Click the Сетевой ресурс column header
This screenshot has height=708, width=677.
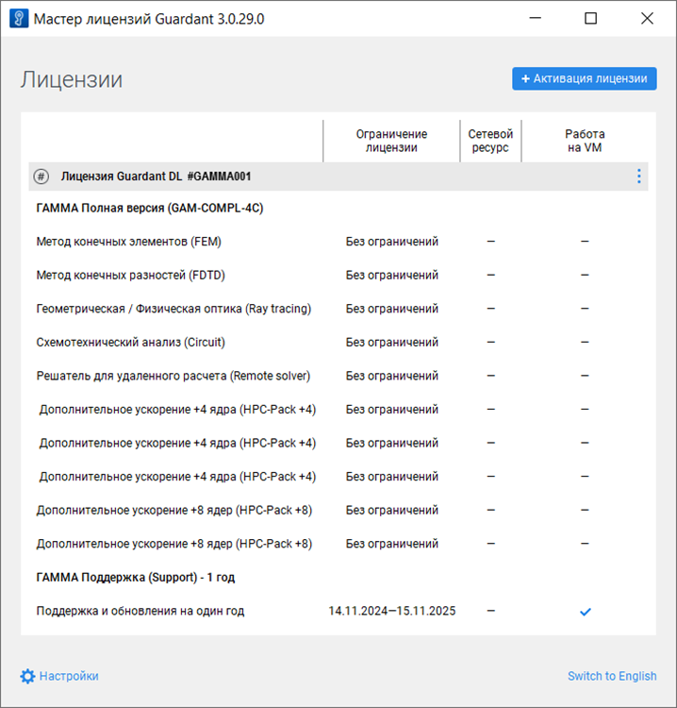(490, 141)
